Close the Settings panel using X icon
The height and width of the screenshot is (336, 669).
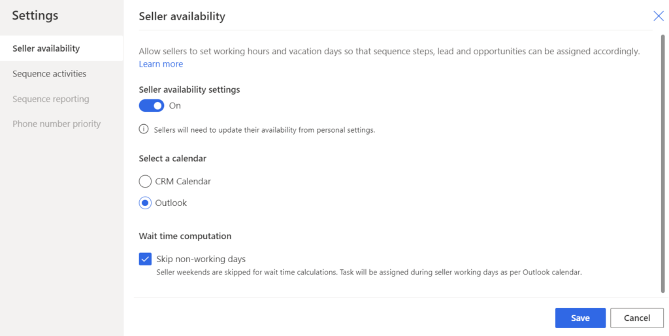[659, 16]
